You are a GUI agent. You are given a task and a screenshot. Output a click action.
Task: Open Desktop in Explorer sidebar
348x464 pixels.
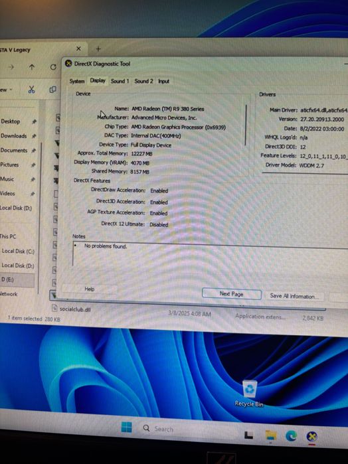pos(11,121)
